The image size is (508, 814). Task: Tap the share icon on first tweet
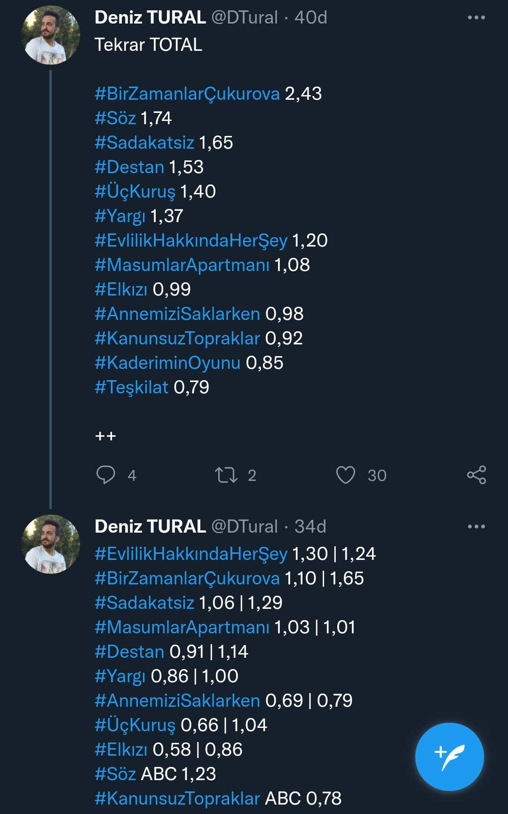[476, 475]
